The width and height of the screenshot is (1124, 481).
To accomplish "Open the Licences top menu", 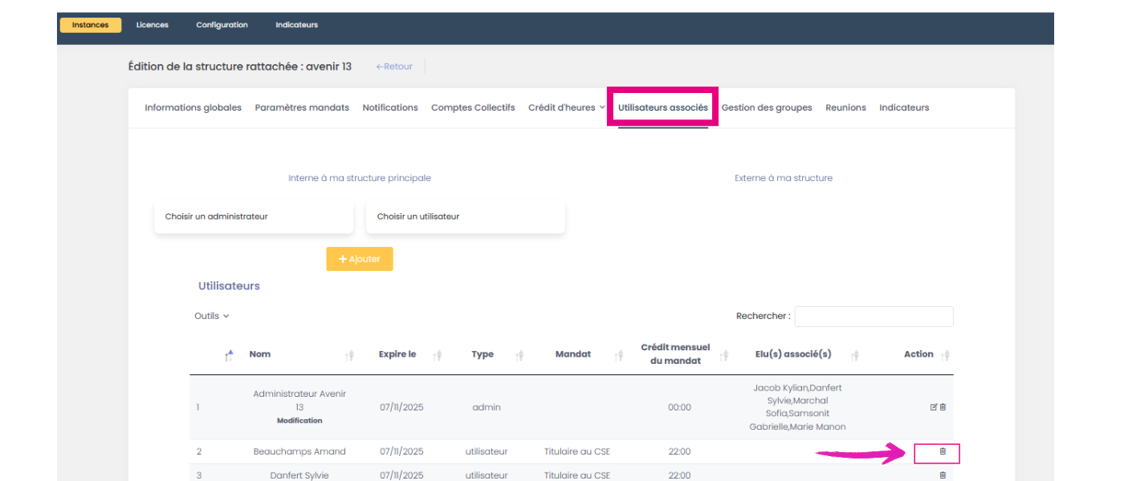I will (153, 25).
